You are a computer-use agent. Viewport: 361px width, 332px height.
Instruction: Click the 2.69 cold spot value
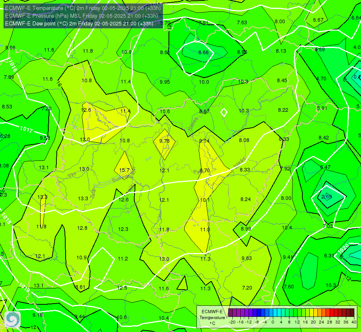[x=327, y=197]
